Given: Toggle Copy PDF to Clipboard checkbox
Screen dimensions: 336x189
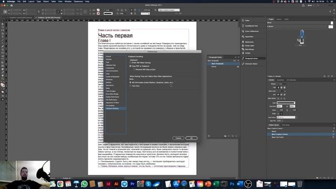Looking at the screenshot, I should (130, 66).
